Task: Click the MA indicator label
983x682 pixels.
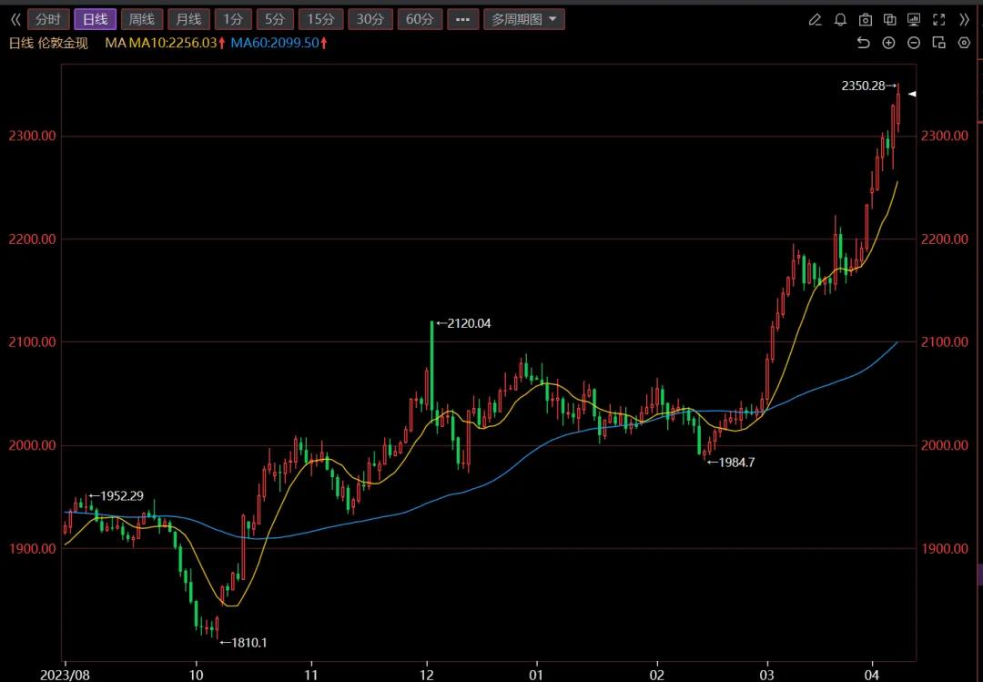Action: 116,44
